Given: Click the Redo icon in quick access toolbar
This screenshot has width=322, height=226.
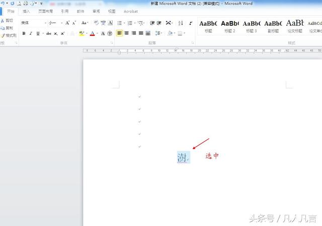Looking at the screenshot, I should 12,4.
